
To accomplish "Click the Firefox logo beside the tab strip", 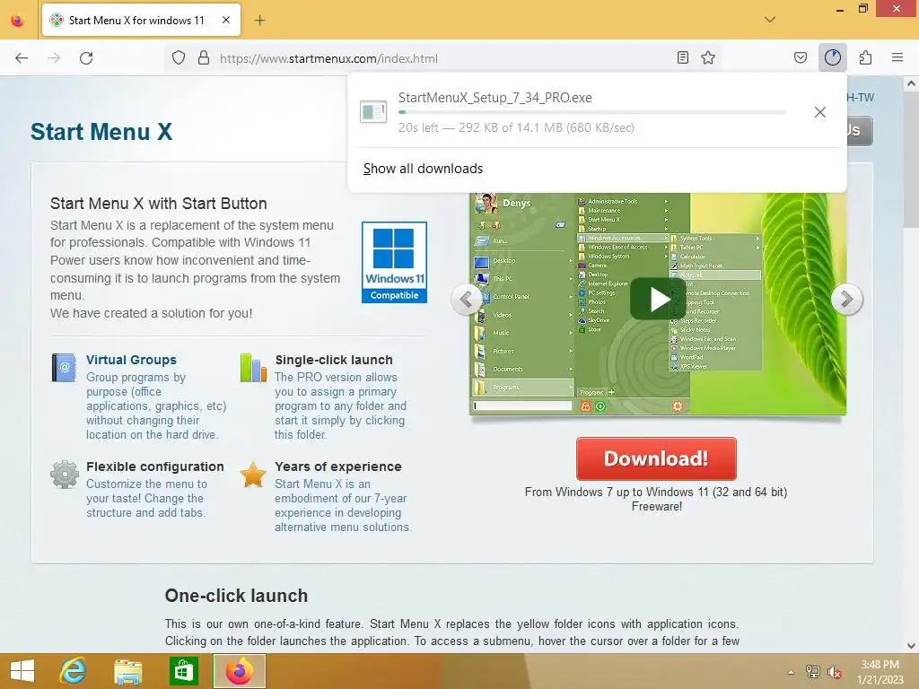I will point(18,21).
